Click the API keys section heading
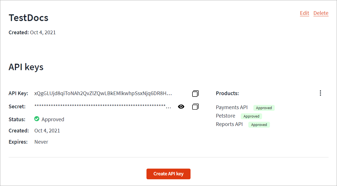337x186 pixels. tap(26, 67)
